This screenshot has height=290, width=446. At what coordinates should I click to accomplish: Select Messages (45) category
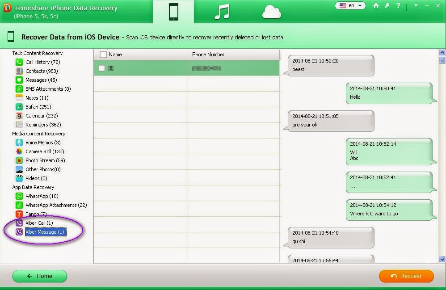pyautogui.click(x=41, y=80)
